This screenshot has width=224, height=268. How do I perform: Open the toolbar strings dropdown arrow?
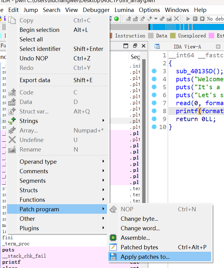pos(156,19)
